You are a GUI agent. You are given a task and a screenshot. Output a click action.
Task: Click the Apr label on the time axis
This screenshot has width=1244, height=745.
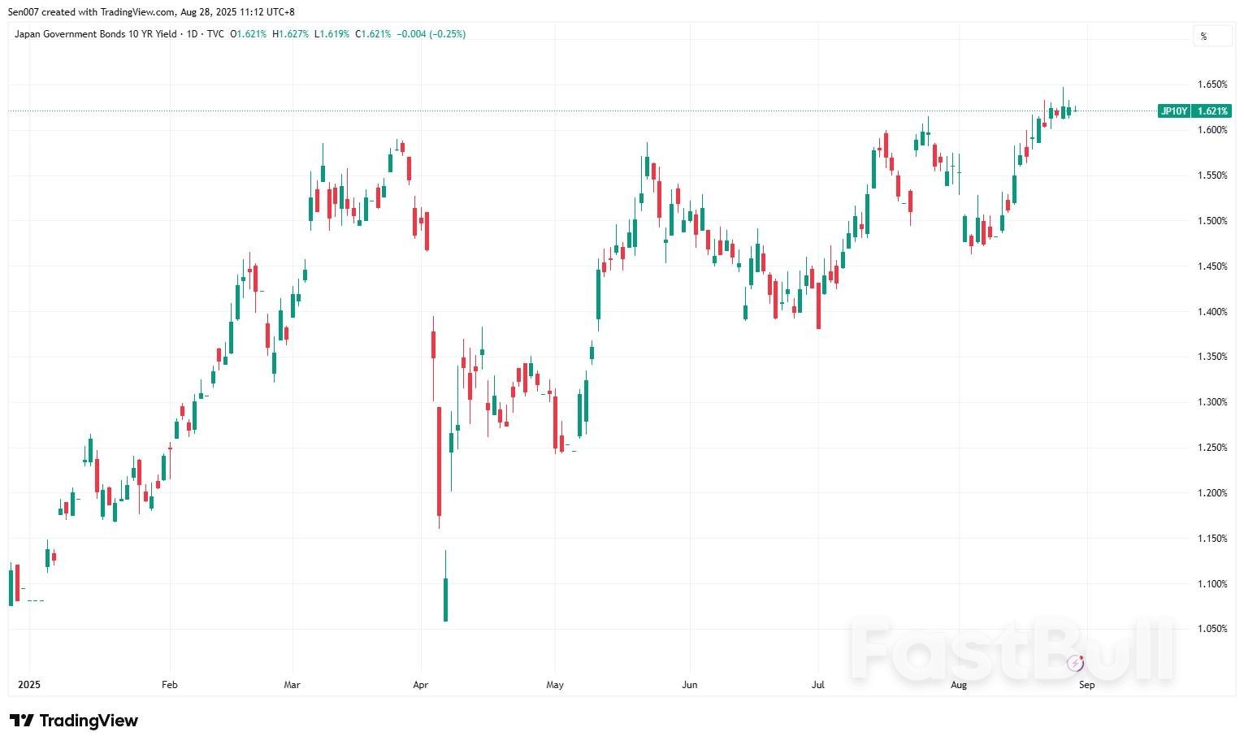pyautogui.click(x=420, y=685)
